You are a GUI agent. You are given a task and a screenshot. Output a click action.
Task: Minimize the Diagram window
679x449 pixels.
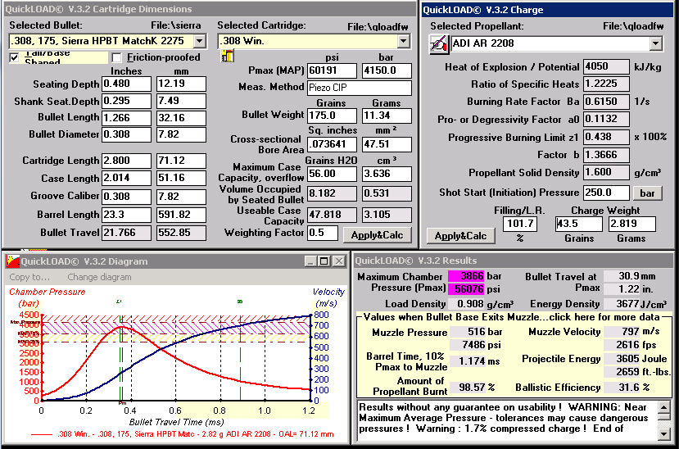[x=310, y=261]
